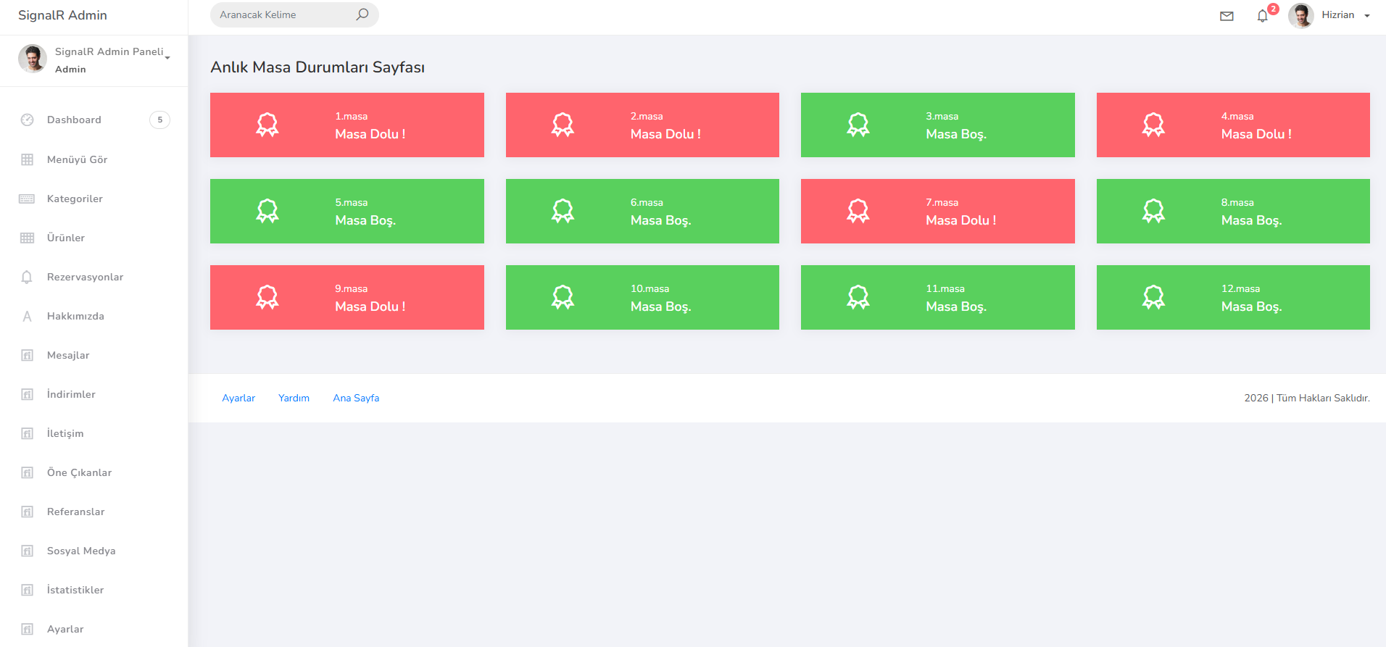
Task: Click the Rezervasyonlar bell icon in sidebar
Action: (x=27, y=277)
